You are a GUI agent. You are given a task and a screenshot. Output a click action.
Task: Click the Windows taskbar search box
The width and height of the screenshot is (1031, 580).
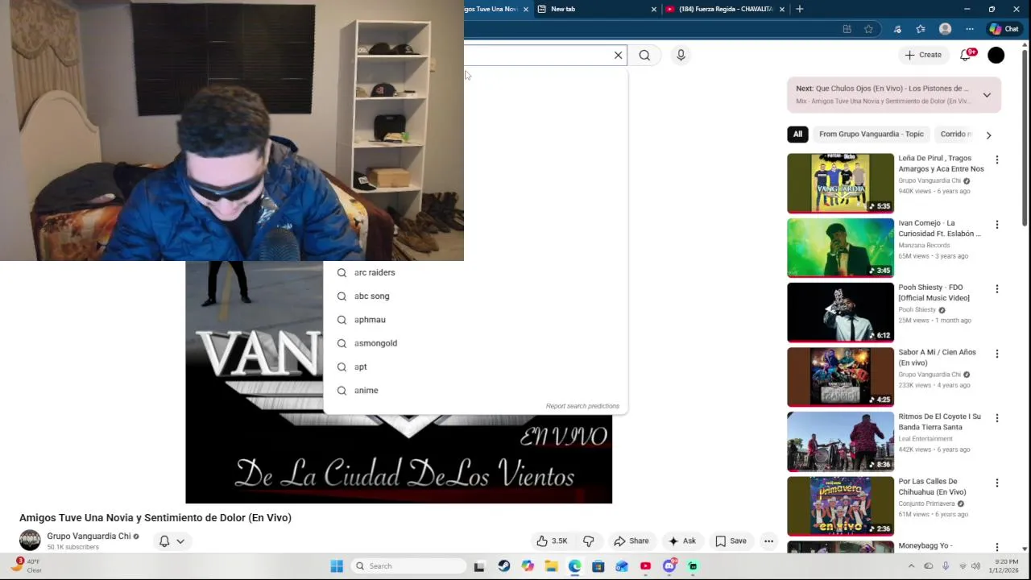410,566
